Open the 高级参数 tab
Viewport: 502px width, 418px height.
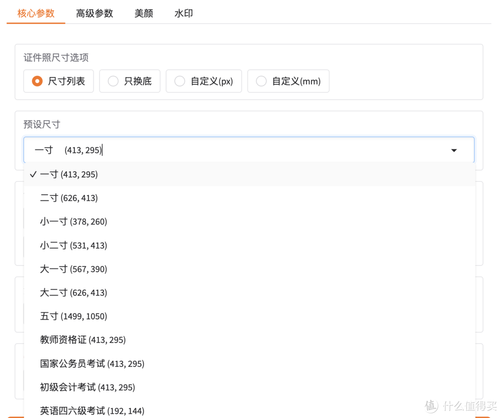click(x=95, y=13)
